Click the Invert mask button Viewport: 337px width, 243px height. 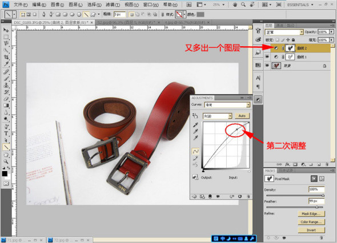coord(311,230)
